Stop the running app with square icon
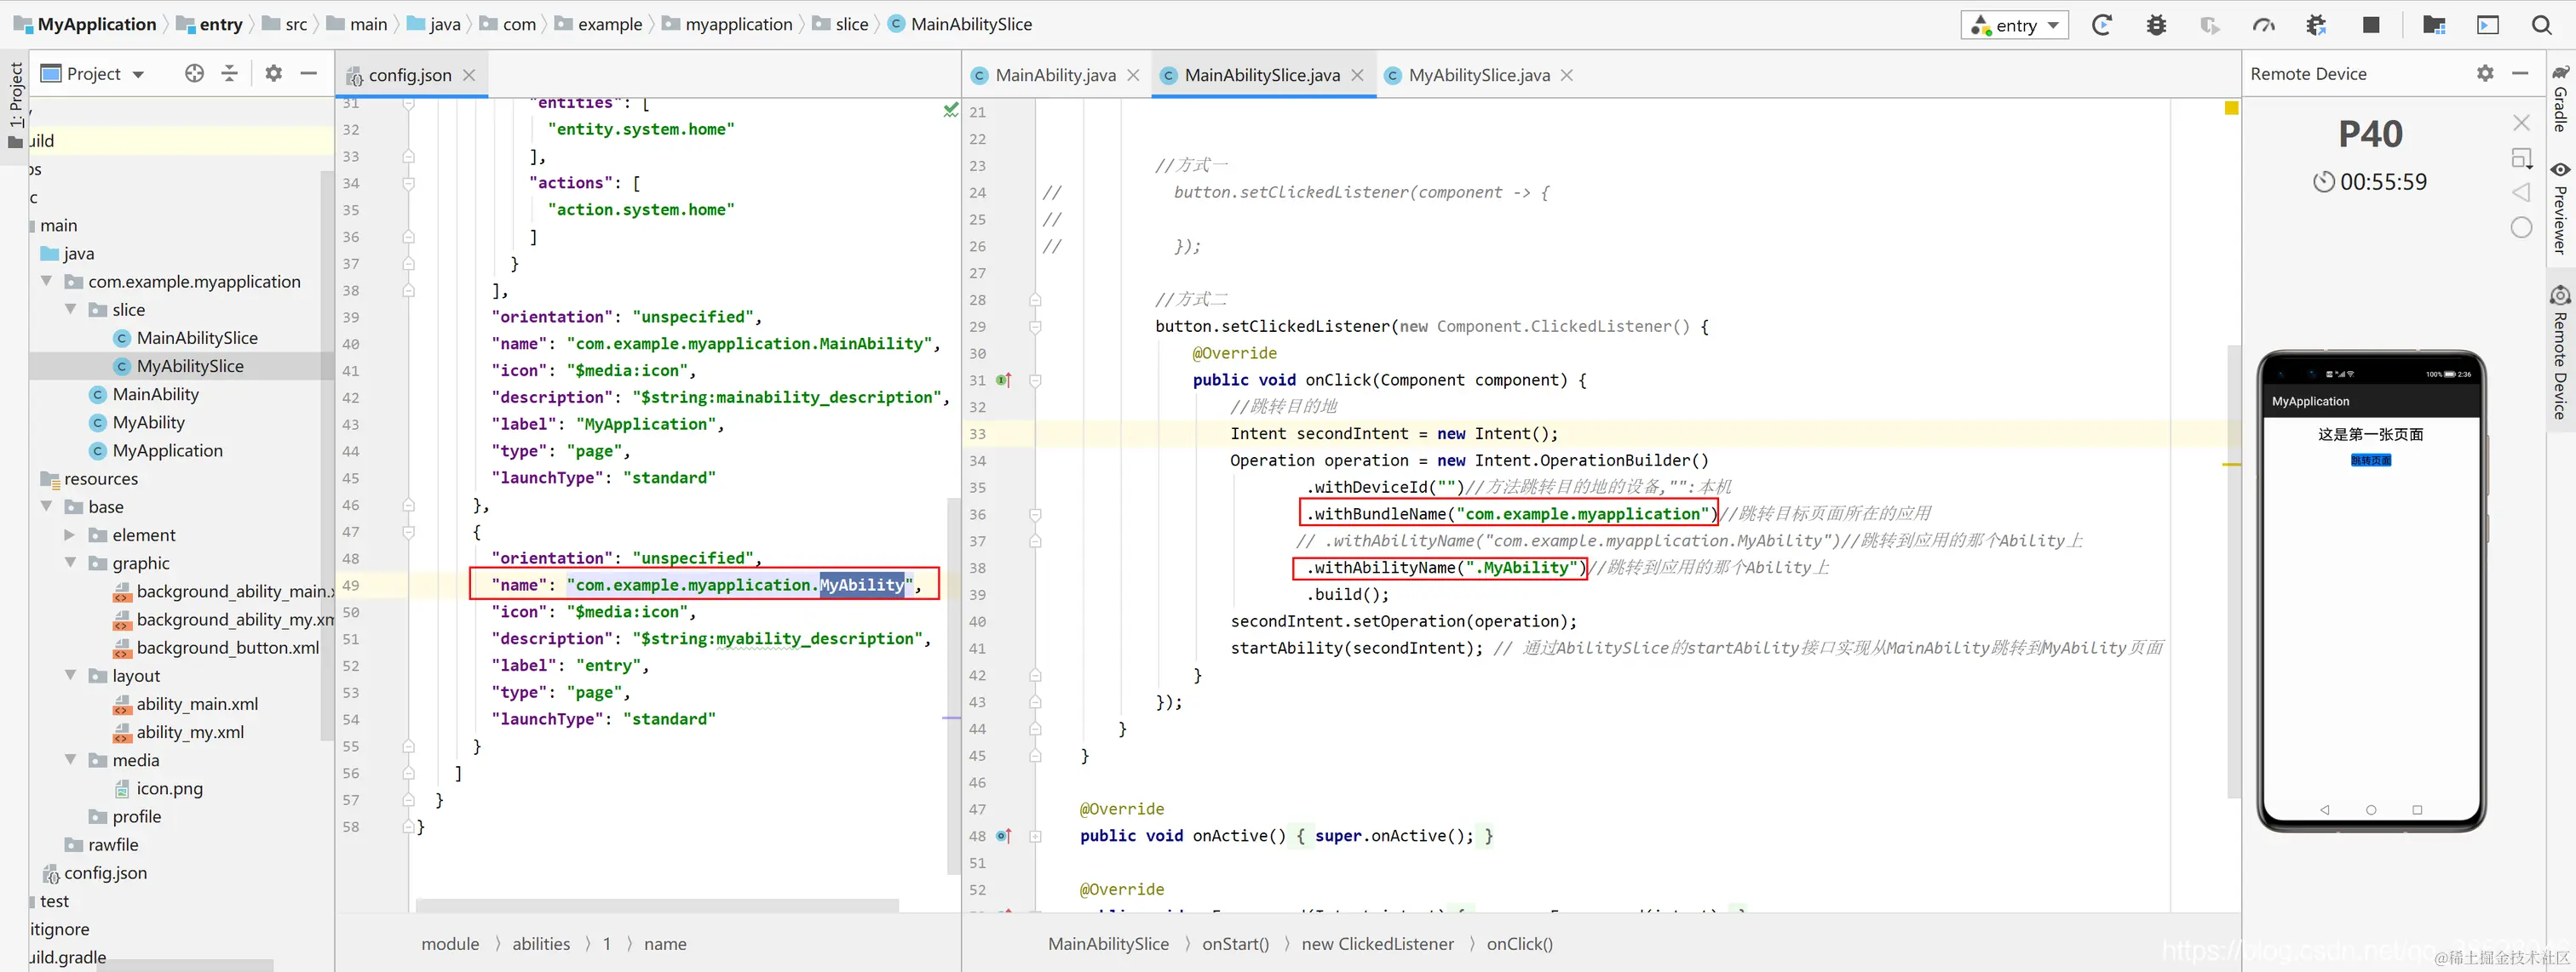The height and width of the screenshot is (972, 2576). pos(2370,25)
